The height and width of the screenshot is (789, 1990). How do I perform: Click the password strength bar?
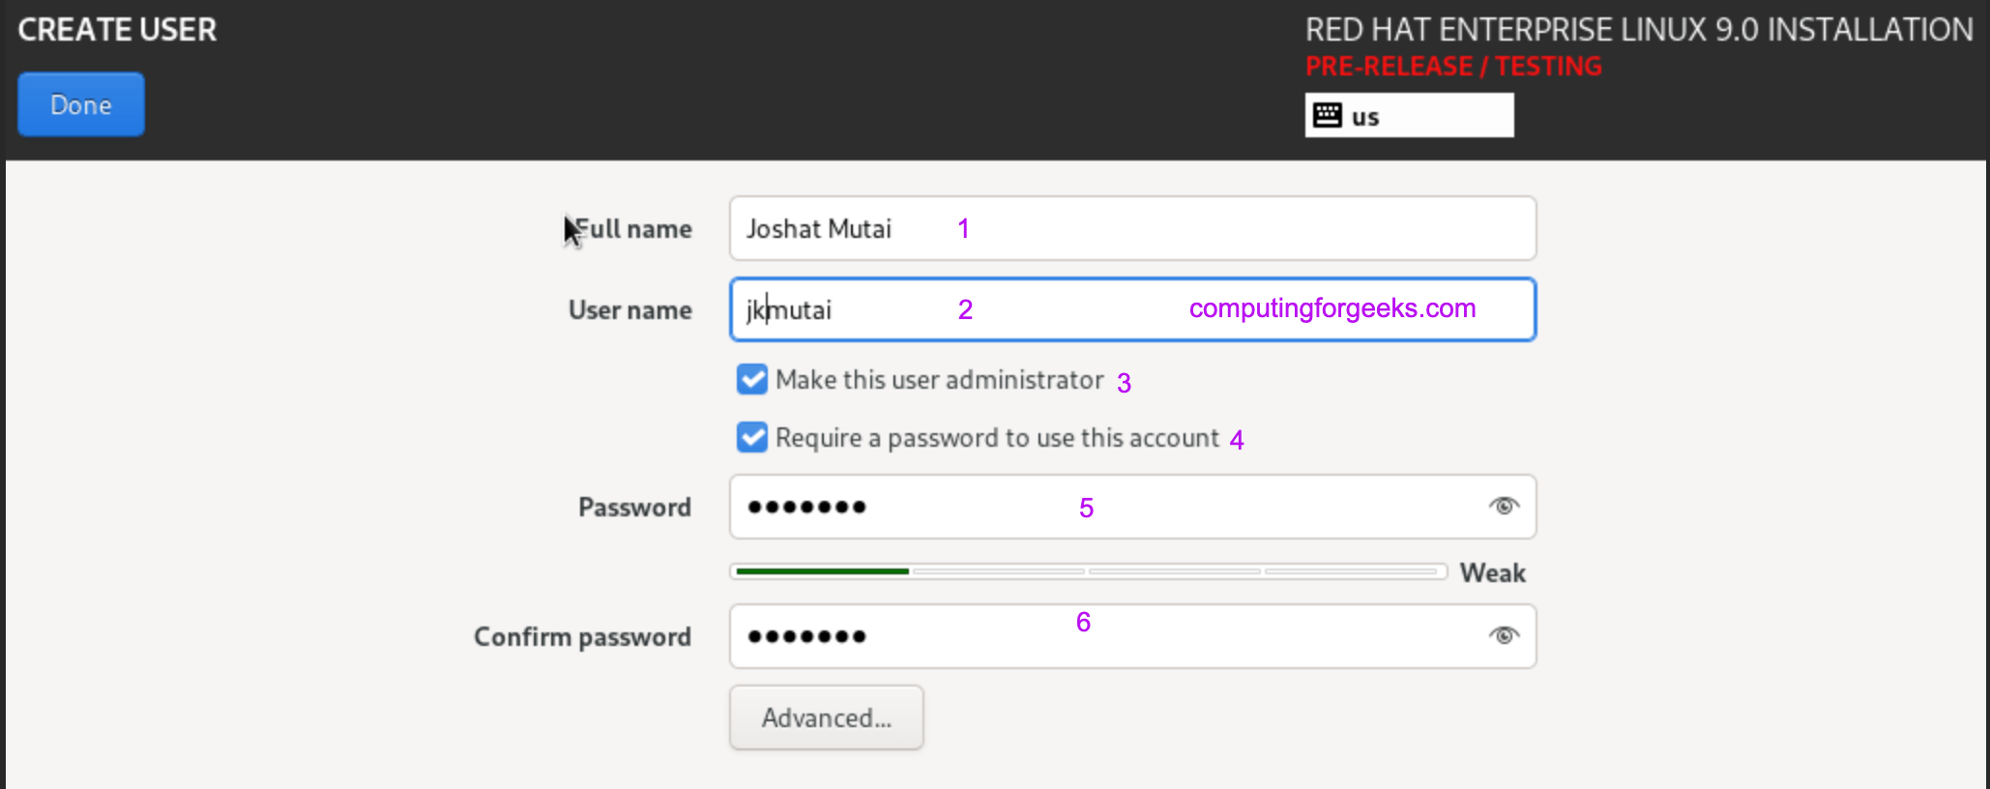tap(1088, 571)
